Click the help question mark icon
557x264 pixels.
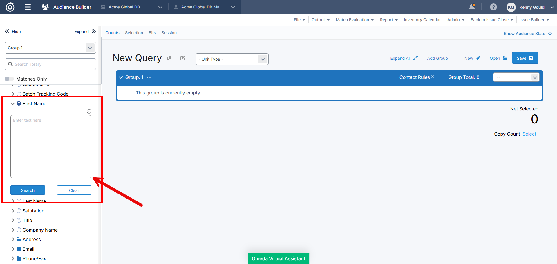click(x=493, y=7)
